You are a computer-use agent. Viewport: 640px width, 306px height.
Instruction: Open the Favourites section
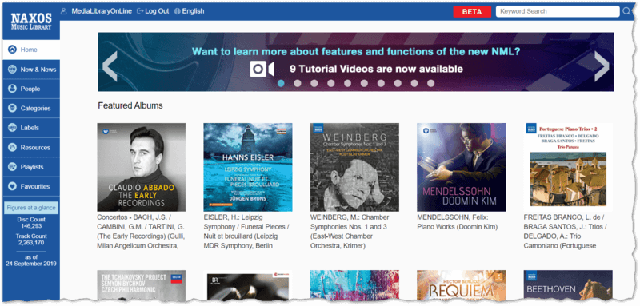click(31, 186)
